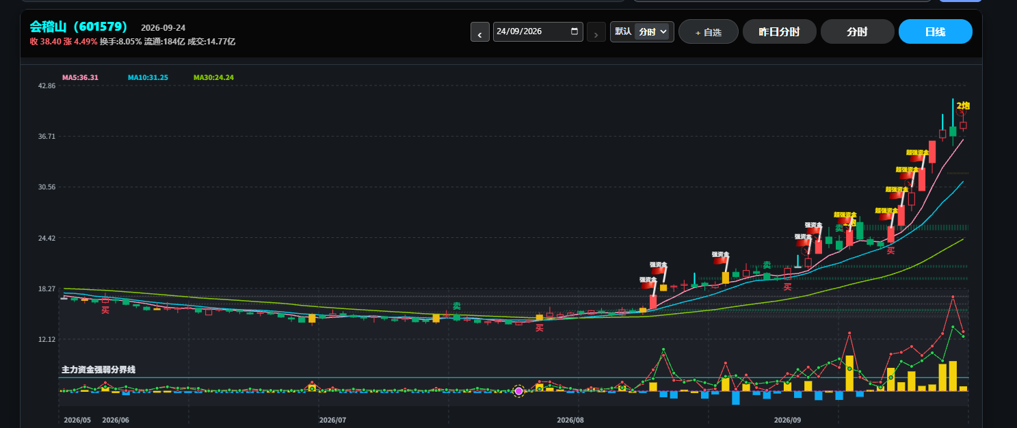The image size is (1017, 428).
Task: Click the purple circled marker on indicator line
Action: click(518, 391)
